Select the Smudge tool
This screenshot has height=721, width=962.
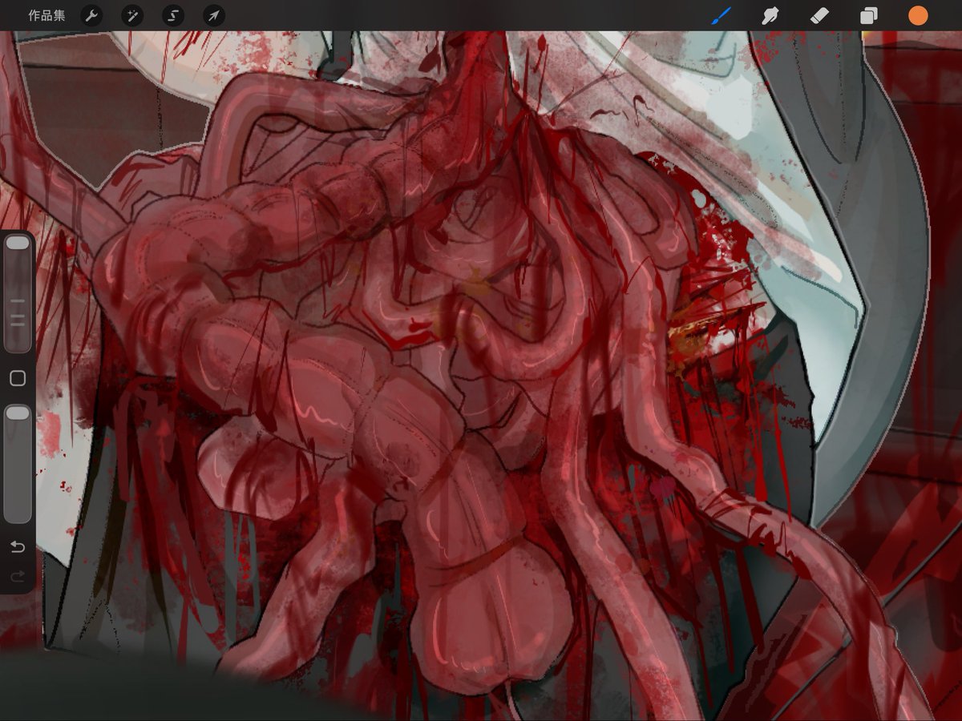click(x=770, y=15)
